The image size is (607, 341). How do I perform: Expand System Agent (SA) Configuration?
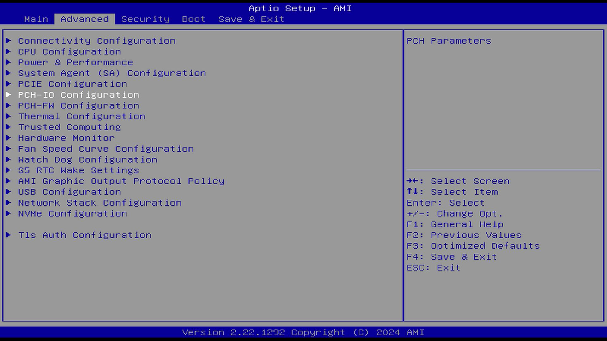[x=112, y=73]
